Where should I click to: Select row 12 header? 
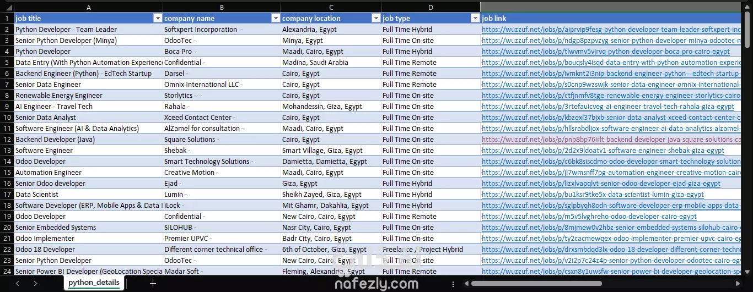tap(7, 139)
